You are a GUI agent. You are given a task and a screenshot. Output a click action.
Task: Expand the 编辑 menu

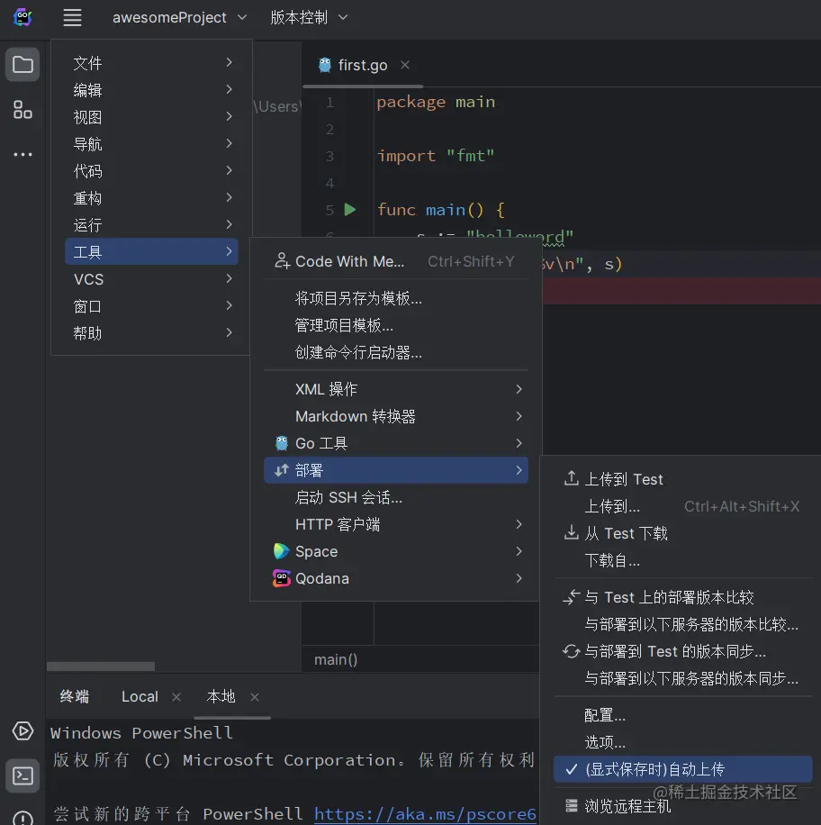[x=151, y=89]
